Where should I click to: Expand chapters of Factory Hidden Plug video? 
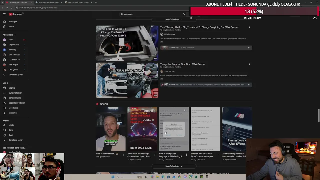click(249, 48)
